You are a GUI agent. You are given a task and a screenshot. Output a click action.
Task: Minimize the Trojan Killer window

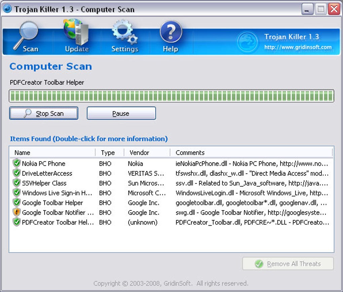[307, 9]
